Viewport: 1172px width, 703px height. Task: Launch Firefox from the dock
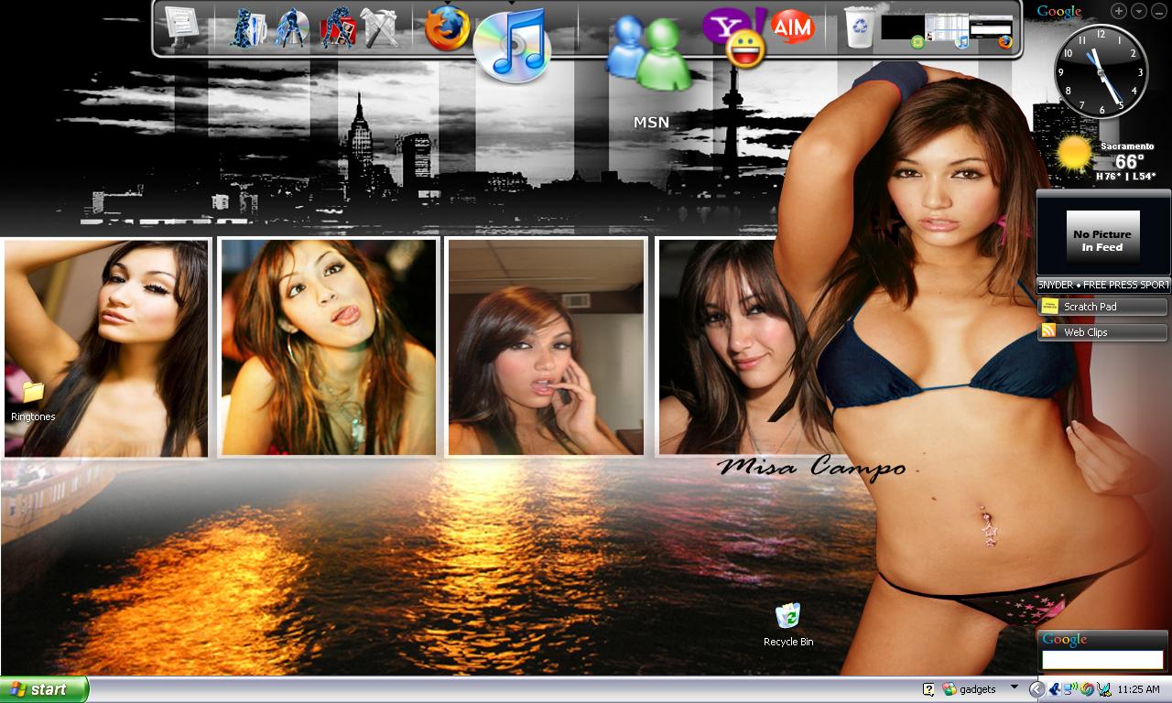pos(448,28)
